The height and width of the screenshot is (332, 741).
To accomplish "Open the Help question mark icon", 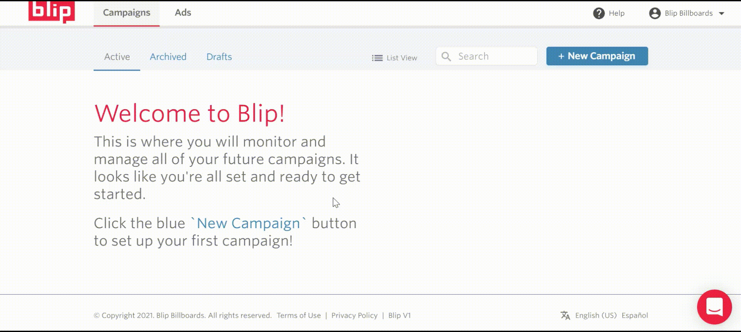I will click(x=599, y=13).
